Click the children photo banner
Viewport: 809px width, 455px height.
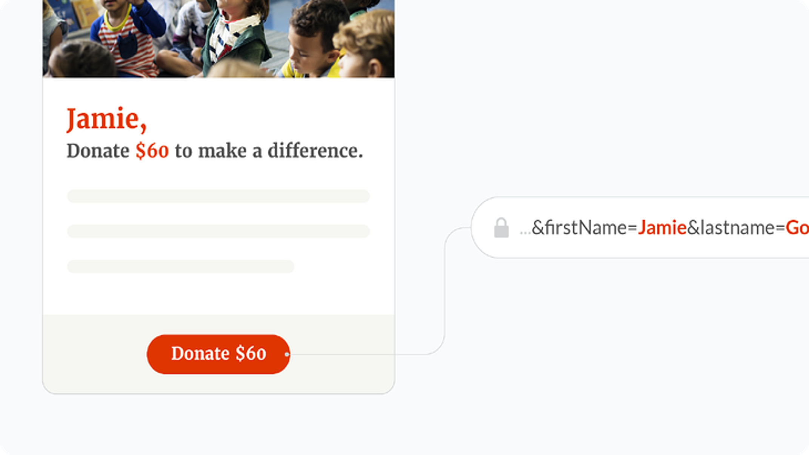pyautogui.click(x=218, y=38)
